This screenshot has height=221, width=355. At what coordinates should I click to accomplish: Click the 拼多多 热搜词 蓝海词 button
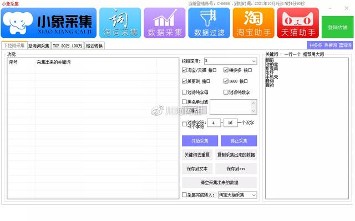pyautogui.click(x=330, y=45)
